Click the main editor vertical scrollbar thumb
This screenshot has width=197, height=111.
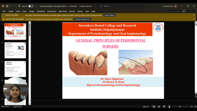[x=196, y=24]
